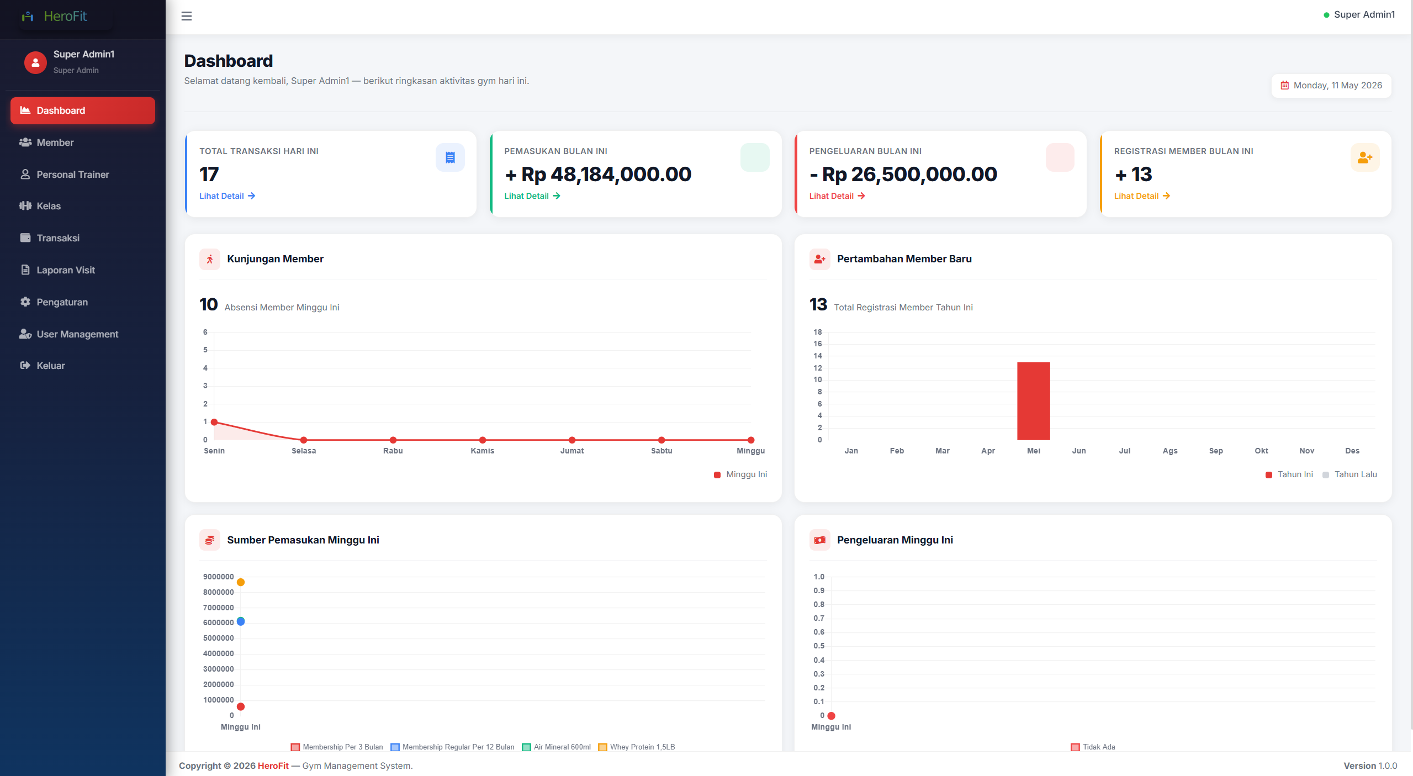Click the Minggu data point on visit chart

(751, 440)
